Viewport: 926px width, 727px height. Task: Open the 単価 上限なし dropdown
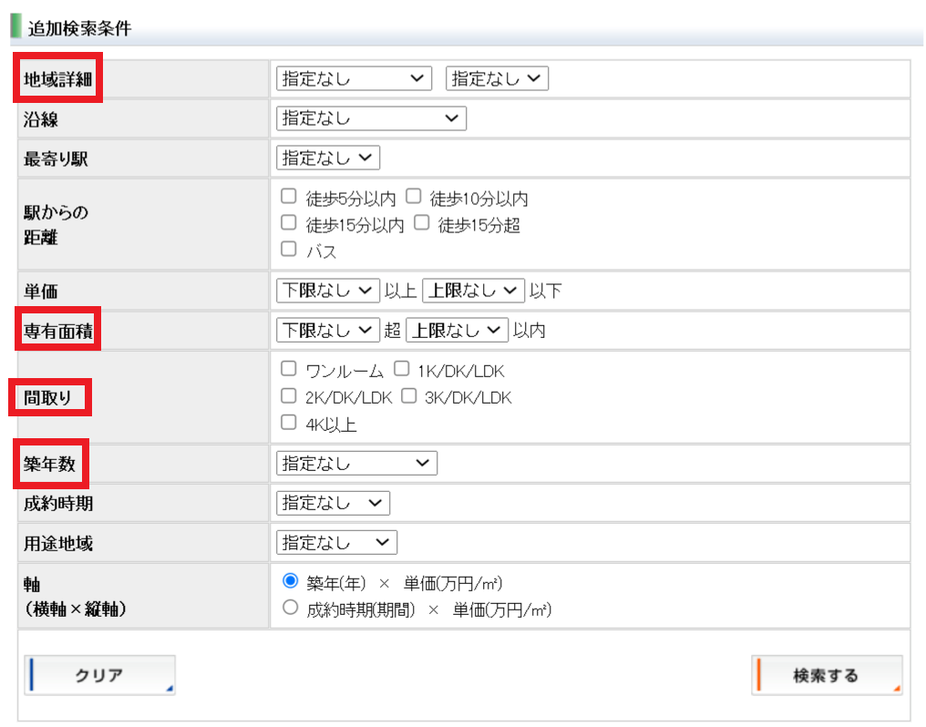pyautogui.click(x=473, y=291)
